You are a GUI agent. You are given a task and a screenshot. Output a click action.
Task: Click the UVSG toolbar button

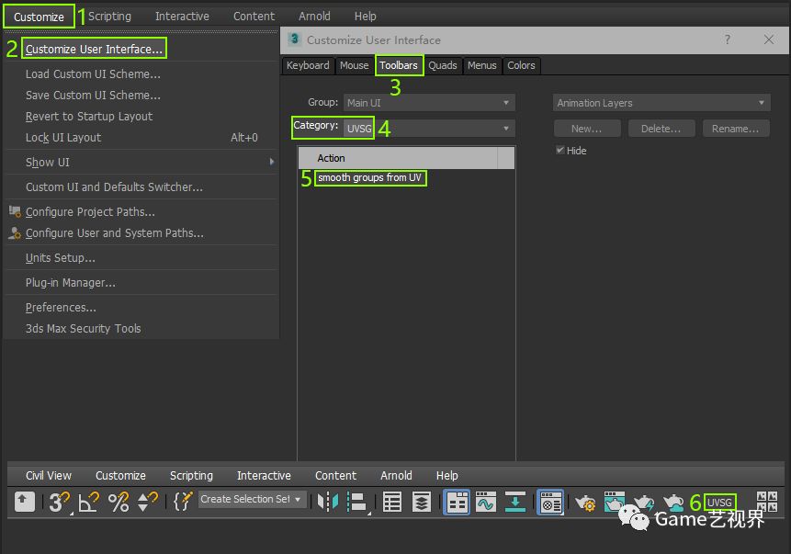[x=719, y=503]
